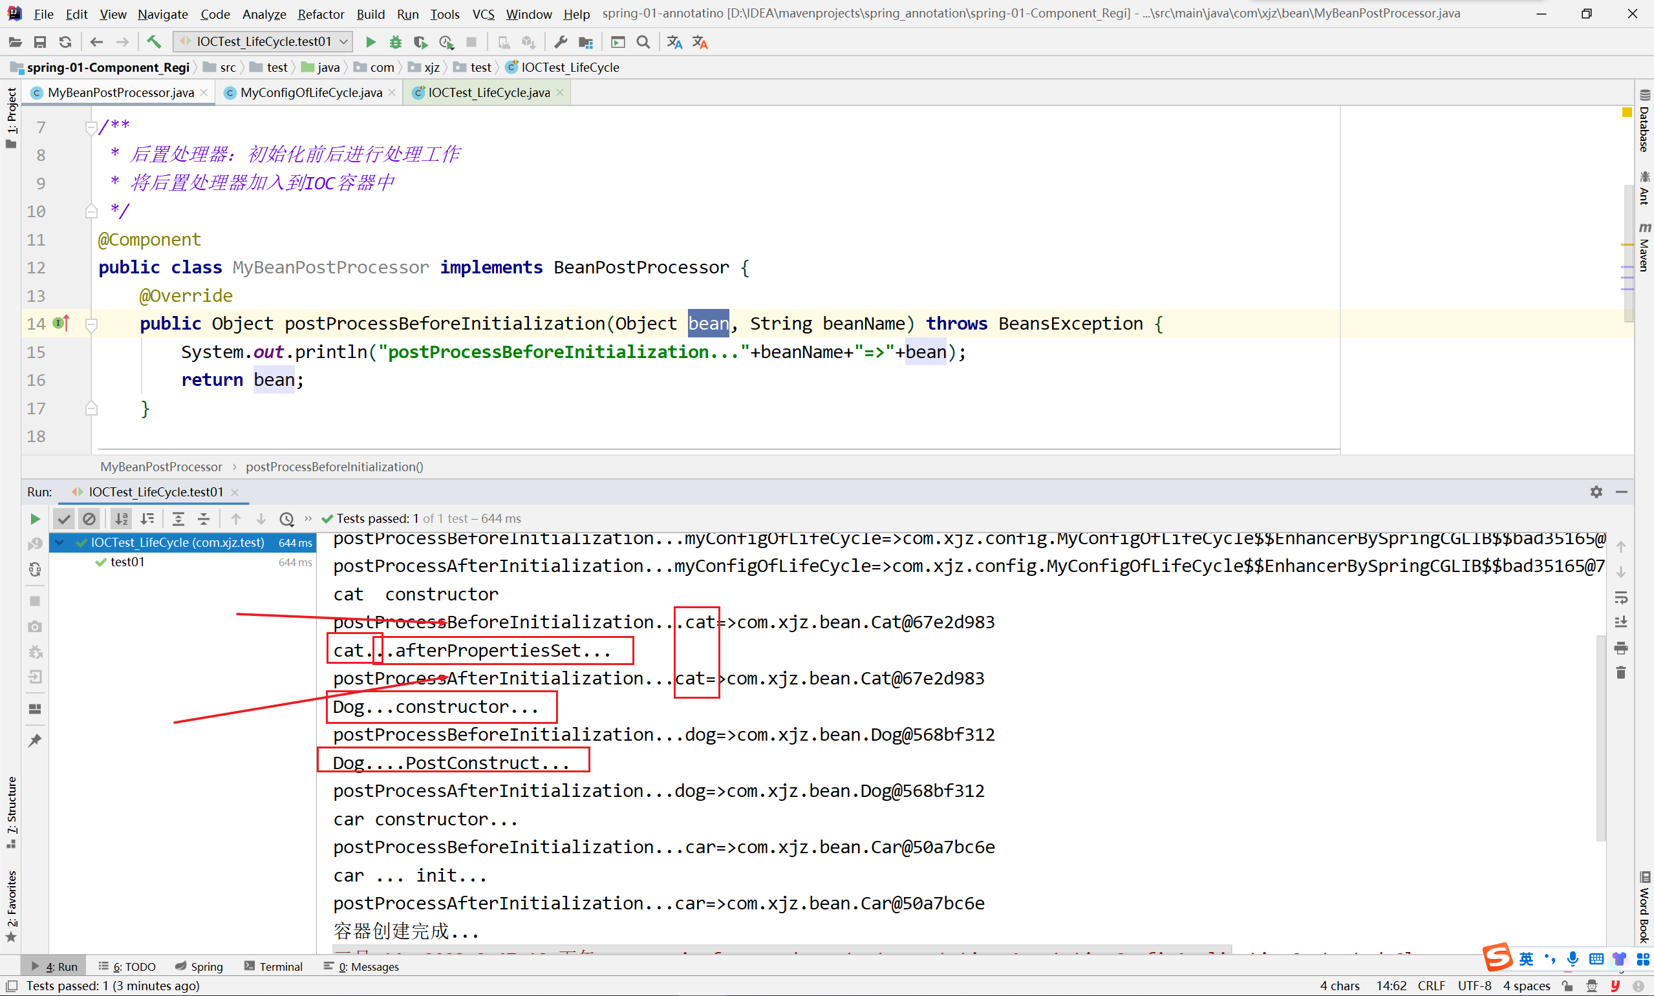Click the java folder in the navigation bar
The width and height of the screenshot is (1654, 996).
pyautogui.click(x=321, y=67)
